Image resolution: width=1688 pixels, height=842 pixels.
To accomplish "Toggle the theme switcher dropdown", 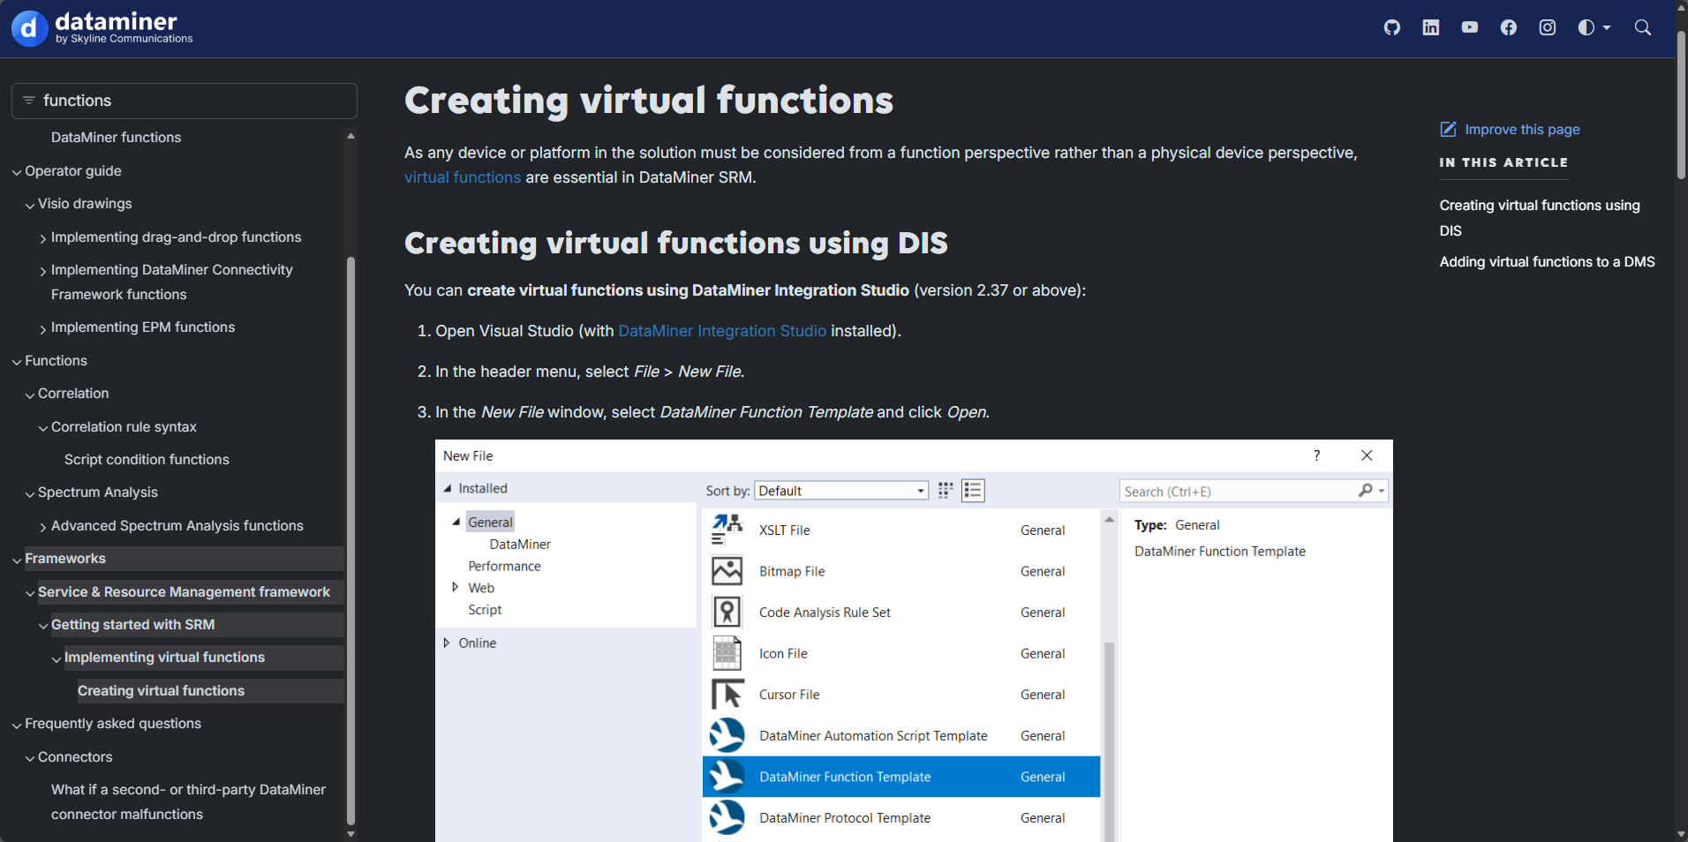I will [x=1594, y=27].
